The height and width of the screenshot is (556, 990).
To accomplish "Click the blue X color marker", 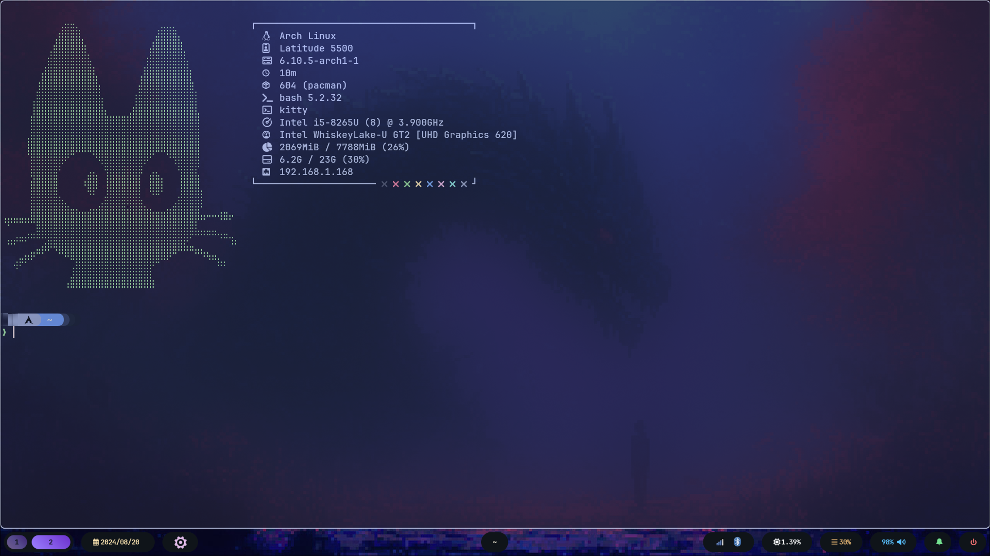I will [x=430, y=184].
